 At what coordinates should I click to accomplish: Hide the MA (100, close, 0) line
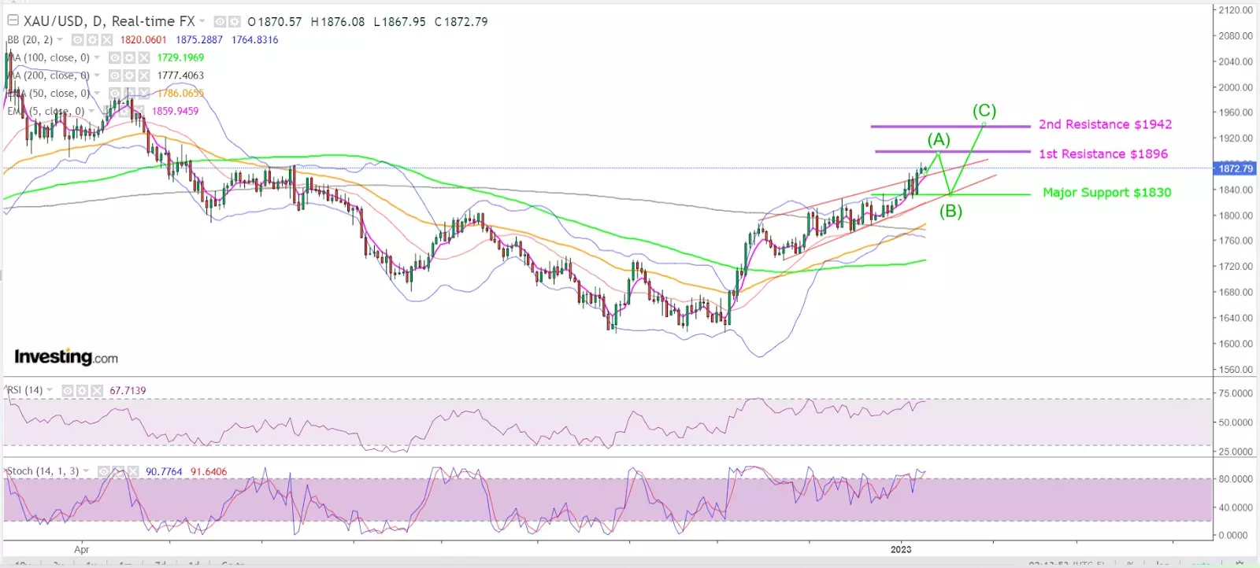click(115, 57)
